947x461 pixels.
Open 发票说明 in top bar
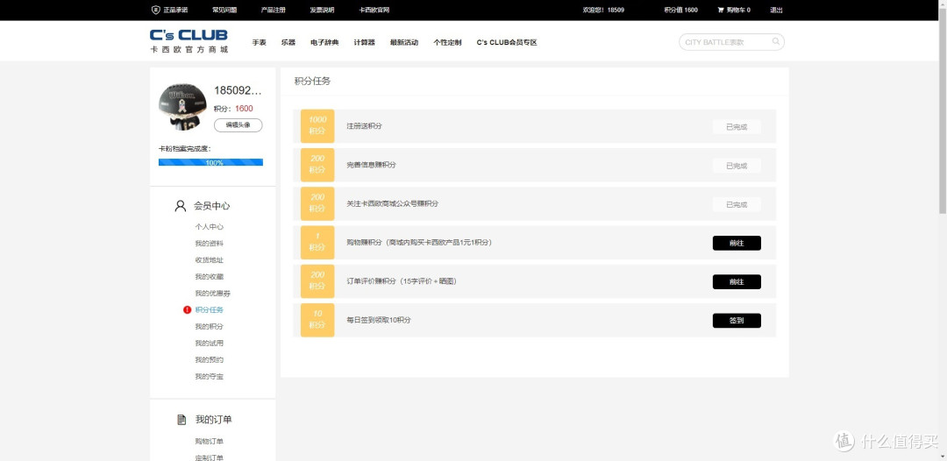pyautogui.click(x=322, y=11)
